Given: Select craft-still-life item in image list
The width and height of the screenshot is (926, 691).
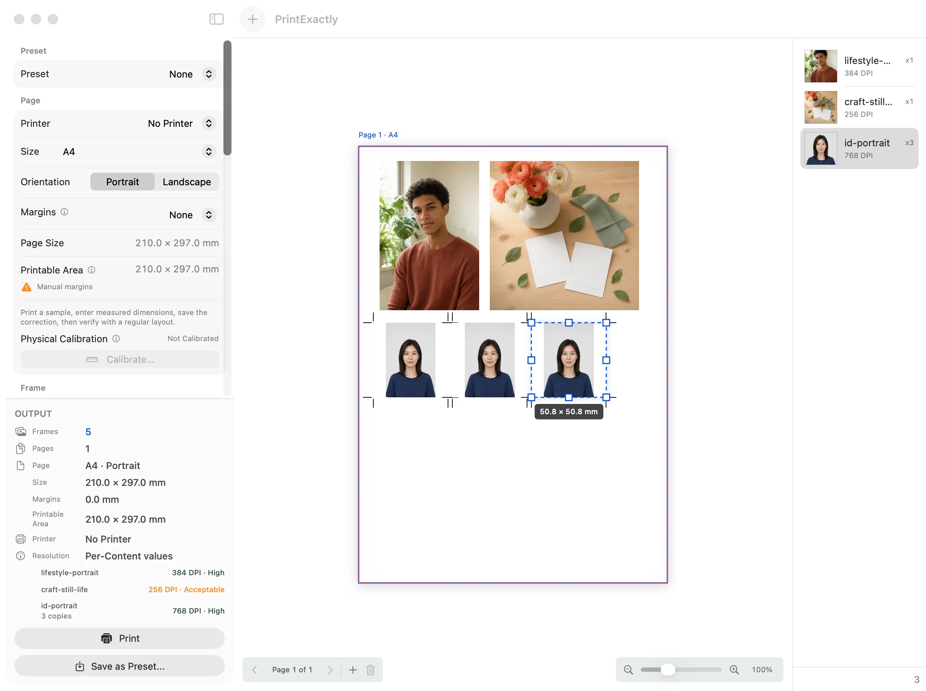Looking at the screenshot, I should tap(859, 107).
